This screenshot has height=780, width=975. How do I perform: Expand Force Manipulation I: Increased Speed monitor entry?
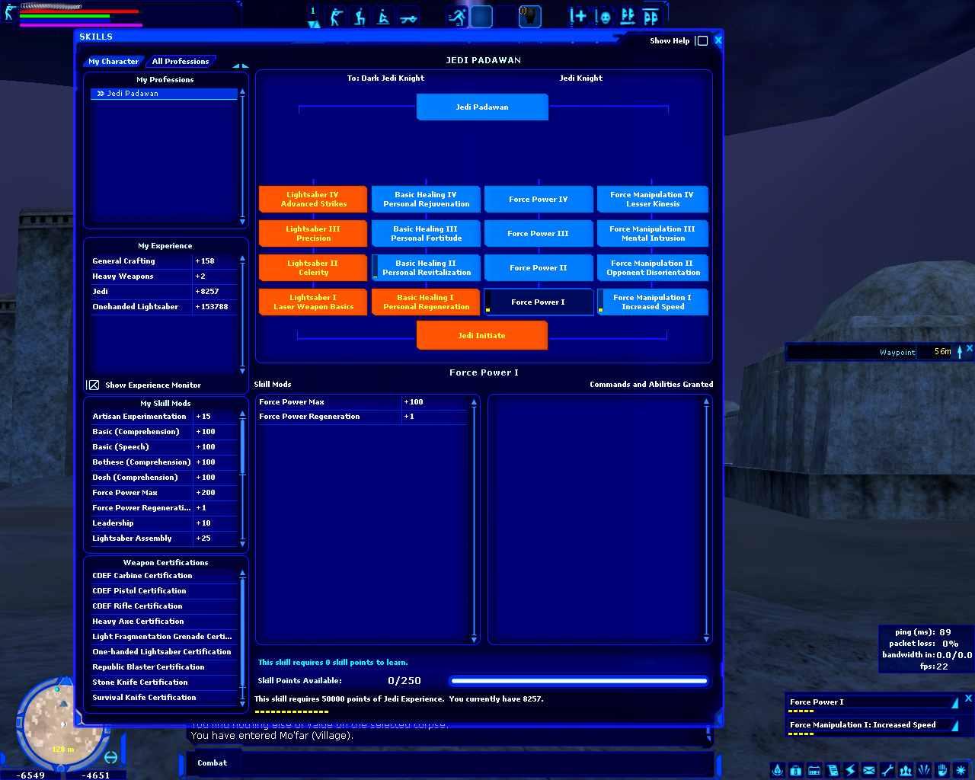(954, 725)
